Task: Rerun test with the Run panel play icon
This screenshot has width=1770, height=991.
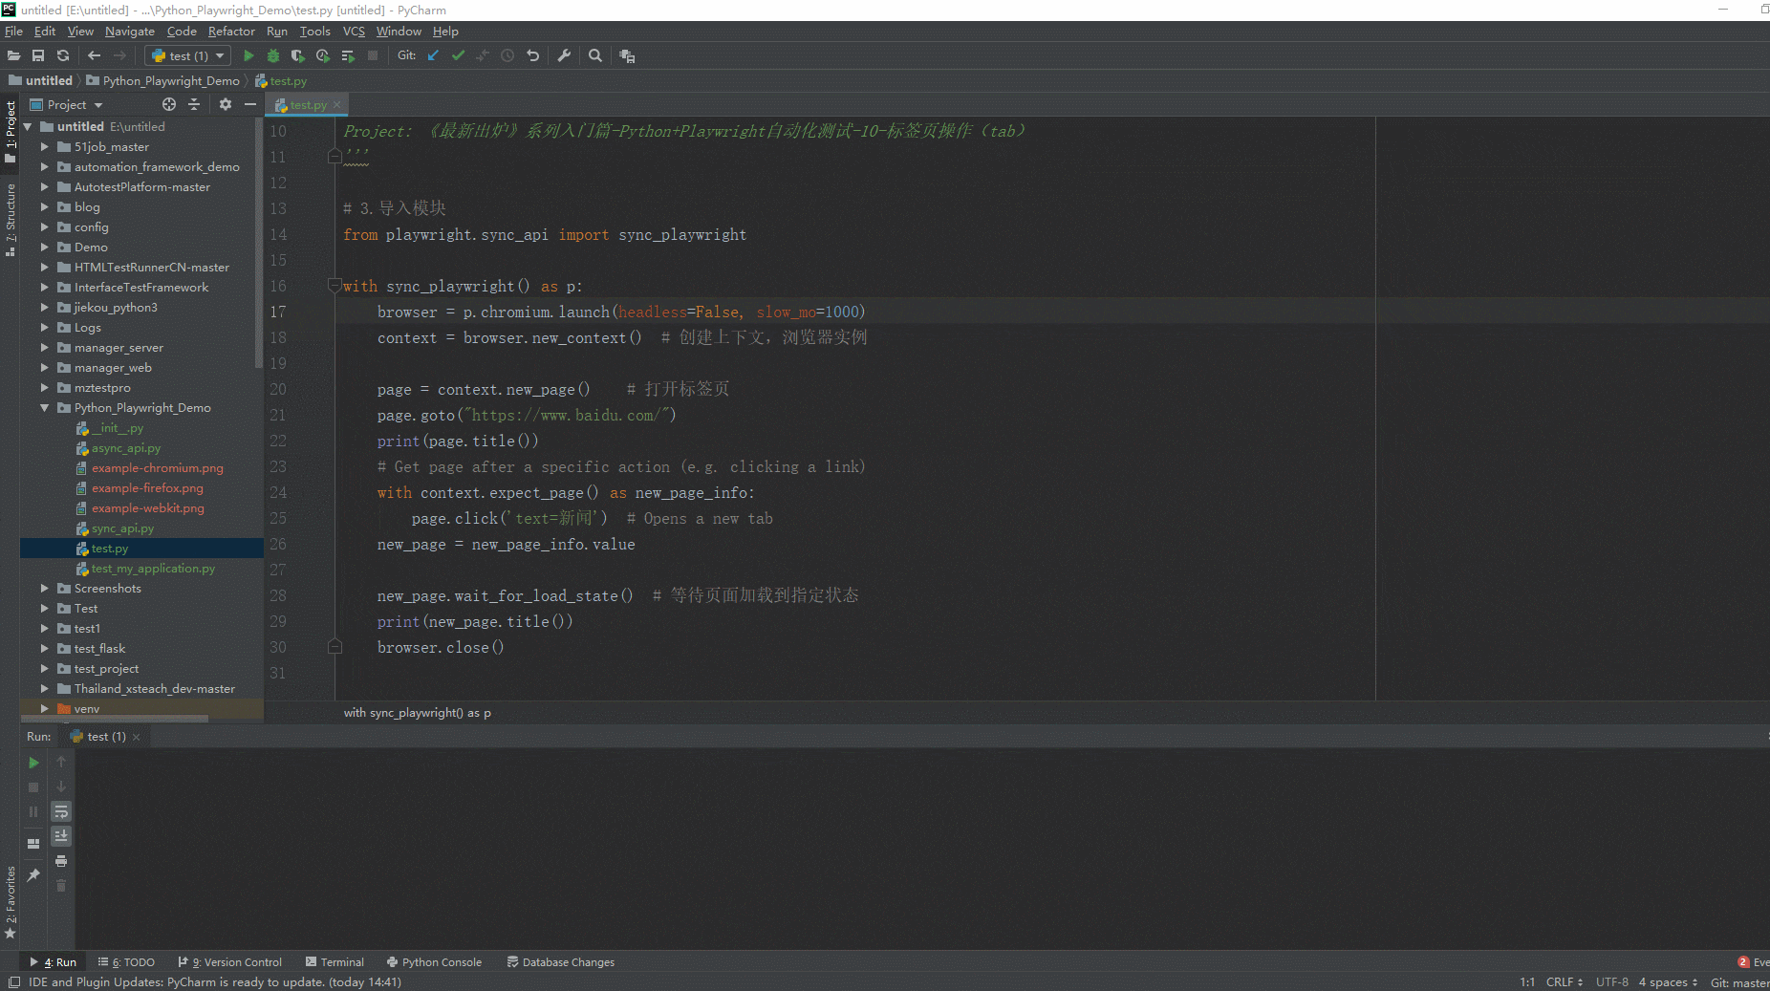Action: (33, 763)
